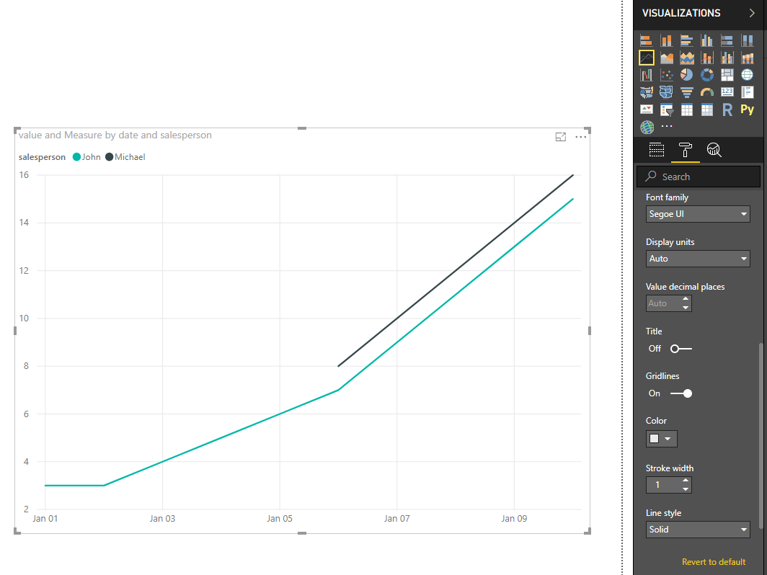
Task: Switch to the Fields pane tab
Action: pos(657,150)
